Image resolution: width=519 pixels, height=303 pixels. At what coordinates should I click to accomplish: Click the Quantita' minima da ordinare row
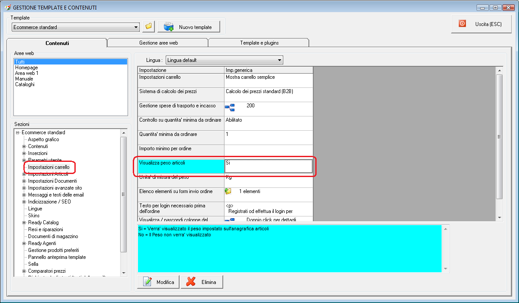pyautogui.click(x=225, y=138)
